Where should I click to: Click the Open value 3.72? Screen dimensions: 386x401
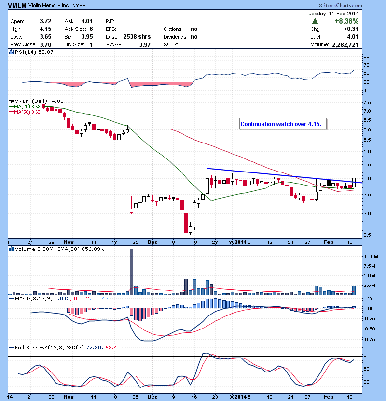coord(45,21)
